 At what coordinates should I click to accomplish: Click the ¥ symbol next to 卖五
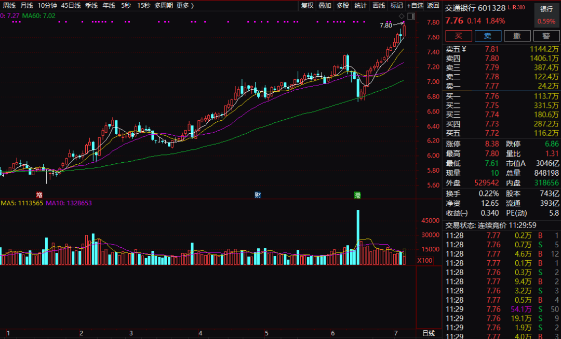point(464,49)
